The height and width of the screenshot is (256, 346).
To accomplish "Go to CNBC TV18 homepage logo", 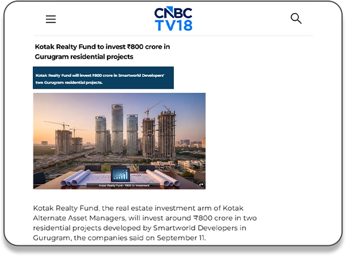I will click(x=173, y=19).
